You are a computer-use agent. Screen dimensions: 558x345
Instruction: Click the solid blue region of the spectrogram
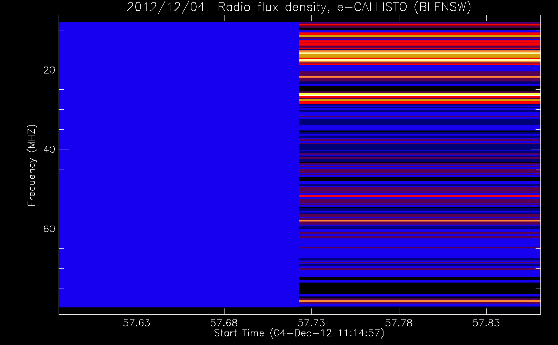tap(179, 165)
